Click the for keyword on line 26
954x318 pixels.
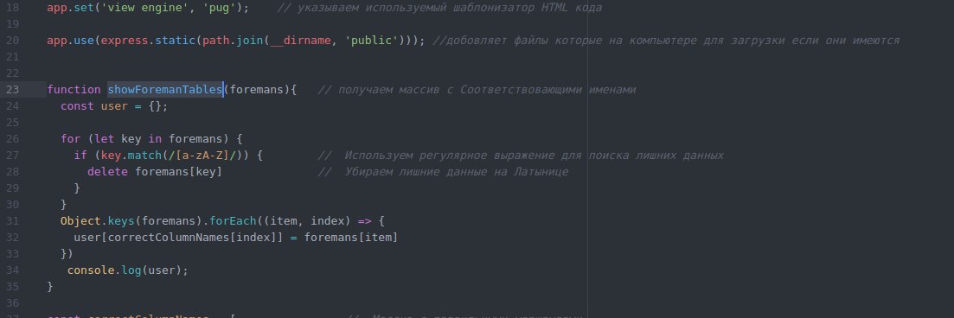click(71, 138)
